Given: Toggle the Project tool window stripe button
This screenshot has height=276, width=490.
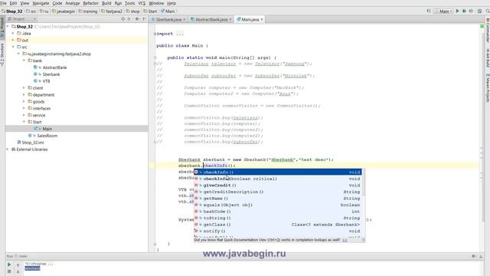Looking at the screenshot, I should [x=2, y=28].
